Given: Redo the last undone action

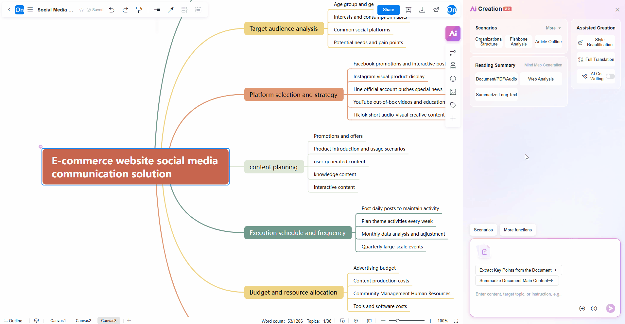Looking at the screenshot, I should 125,10.
